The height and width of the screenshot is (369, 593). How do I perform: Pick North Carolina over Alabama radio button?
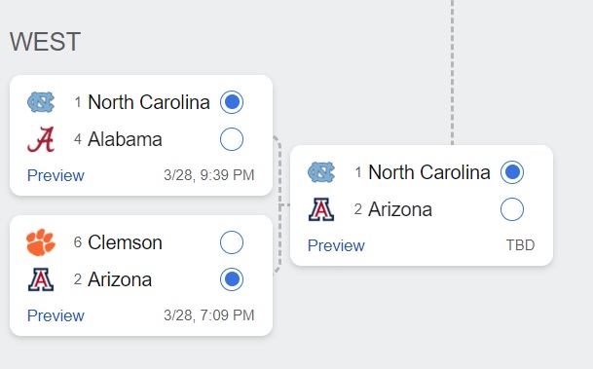pos(232,102)
